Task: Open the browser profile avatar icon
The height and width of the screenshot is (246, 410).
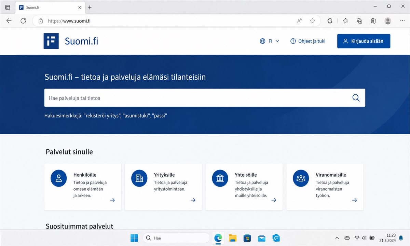Action: coord(388,21)
